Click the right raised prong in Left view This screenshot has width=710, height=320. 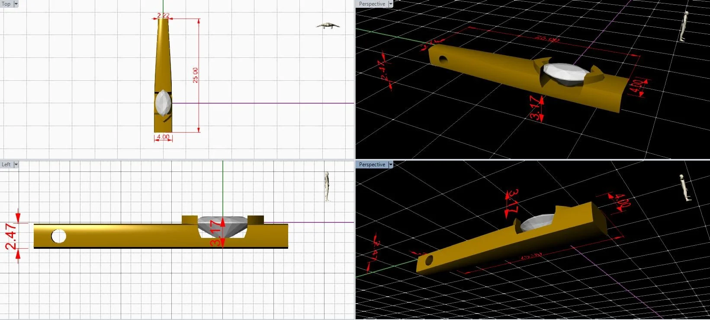(x=256, y=219)
